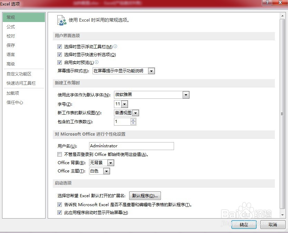Open Office 背景 dropdown

111,163
